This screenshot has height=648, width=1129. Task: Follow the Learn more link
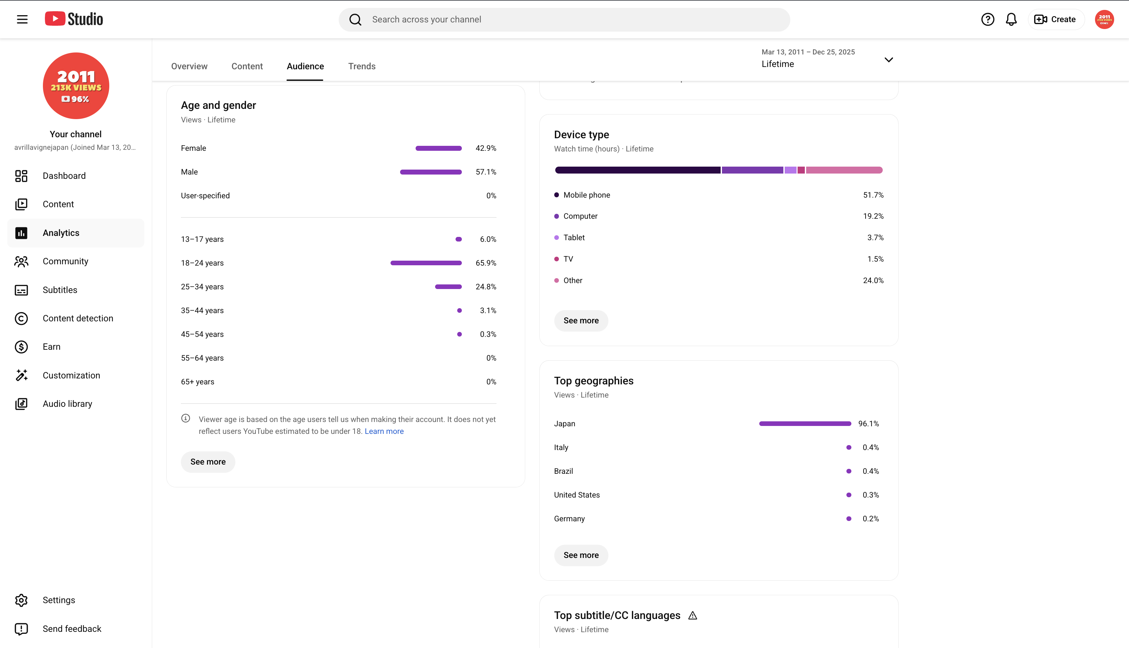pyautogui.click(x=384, y=431)
